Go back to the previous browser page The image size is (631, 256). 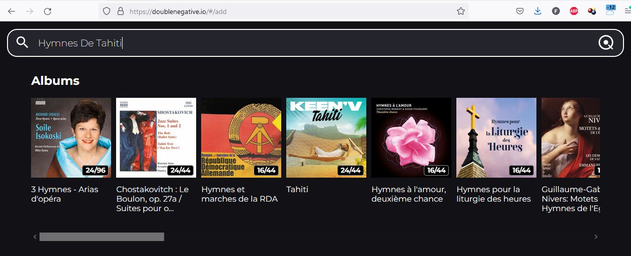point(12,11)
